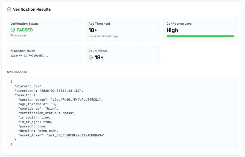The image size is (245, 157).
Task: Click the Age Threshold label
Action: pos(99,24)
